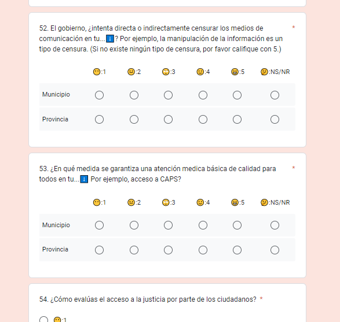Click the emoji for column 1 header in question 52

click(x=97, y=72)
